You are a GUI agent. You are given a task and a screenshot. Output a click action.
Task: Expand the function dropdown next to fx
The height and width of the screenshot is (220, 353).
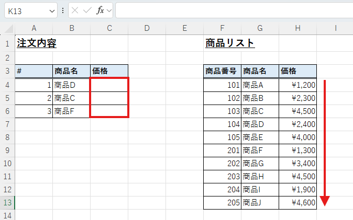pos(109,10)
